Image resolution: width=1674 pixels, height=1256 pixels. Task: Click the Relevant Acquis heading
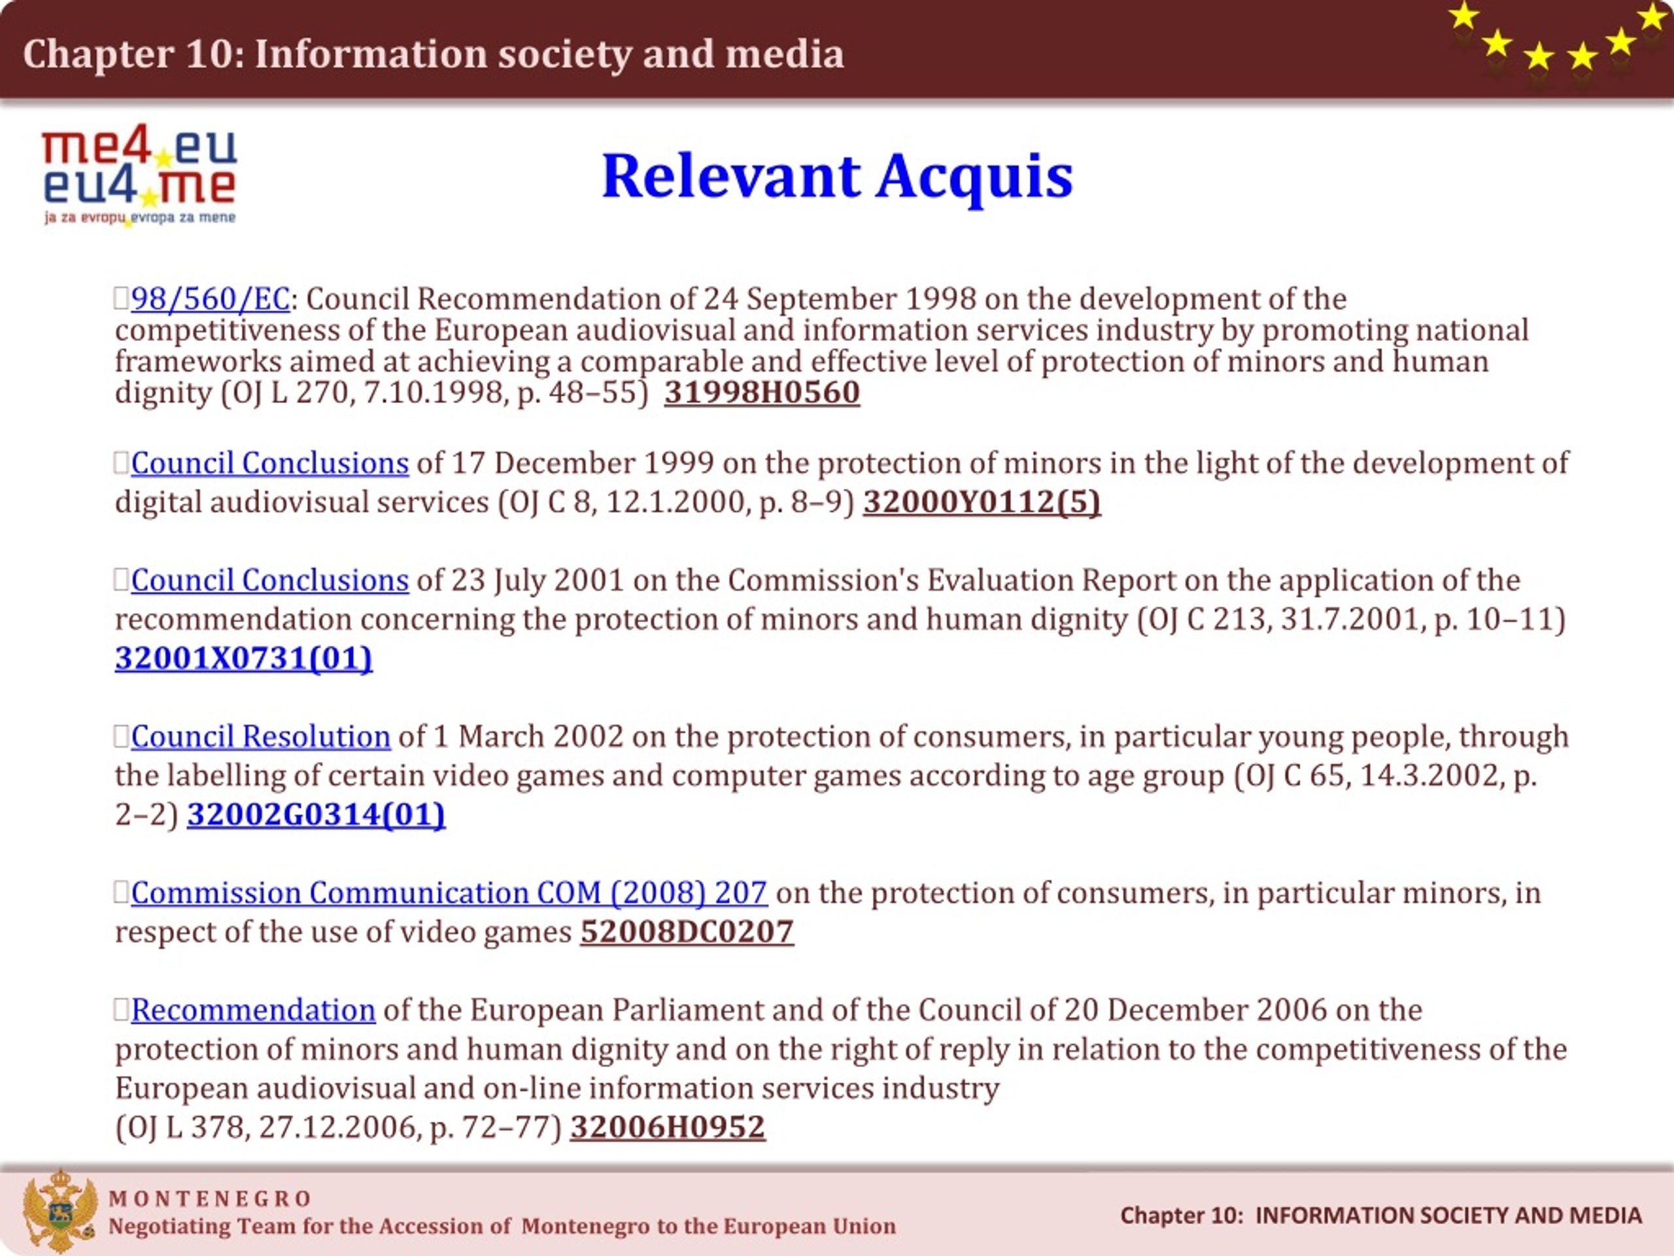click(837, 177)
